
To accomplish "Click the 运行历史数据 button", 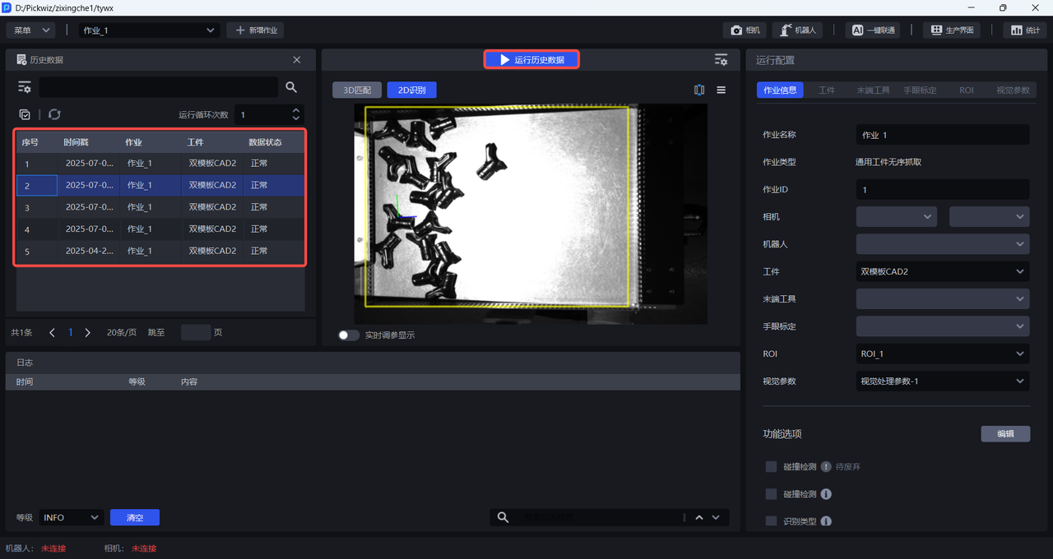I will coord(531,59).
